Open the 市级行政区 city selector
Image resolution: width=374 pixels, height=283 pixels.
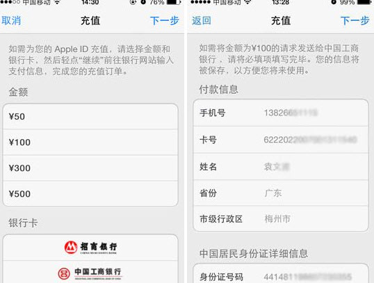click(x=281, y=219)
